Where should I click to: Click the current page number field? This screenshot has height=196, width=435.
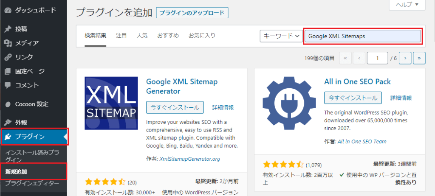pyautogui.click(x=377, y=58)
